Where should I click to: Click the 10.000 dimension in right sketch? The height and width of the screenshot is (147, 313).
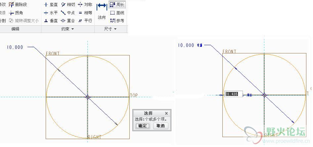[x=186, y=45]
